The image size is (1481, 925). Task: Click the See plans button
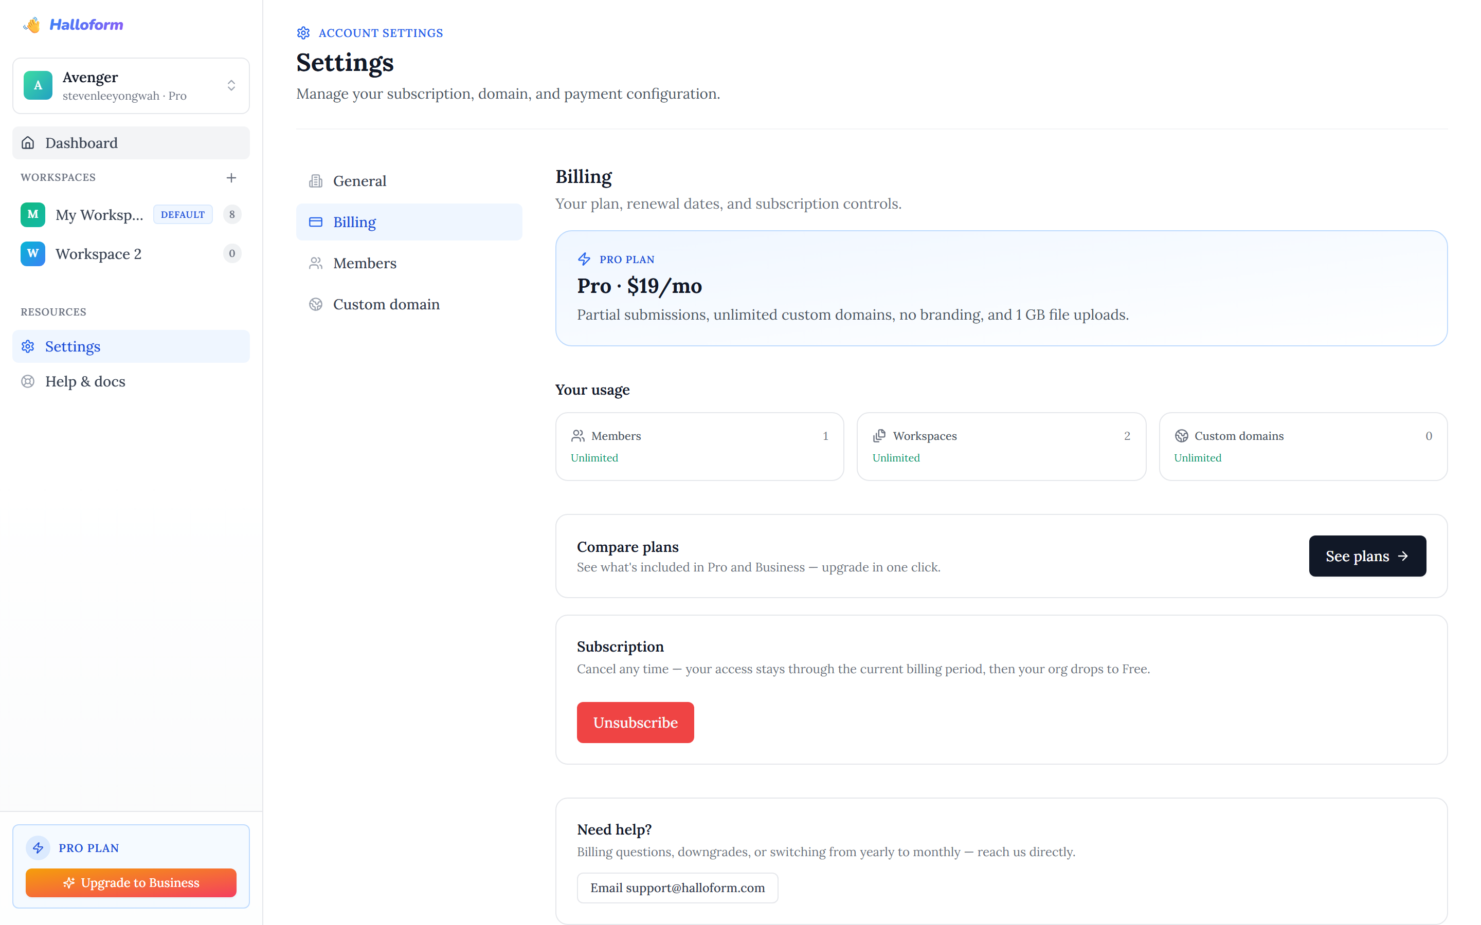point(1367,556)
